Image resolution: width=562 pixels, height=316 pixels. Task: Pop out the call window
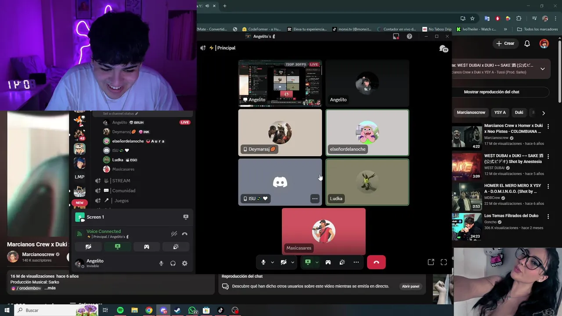431,262
